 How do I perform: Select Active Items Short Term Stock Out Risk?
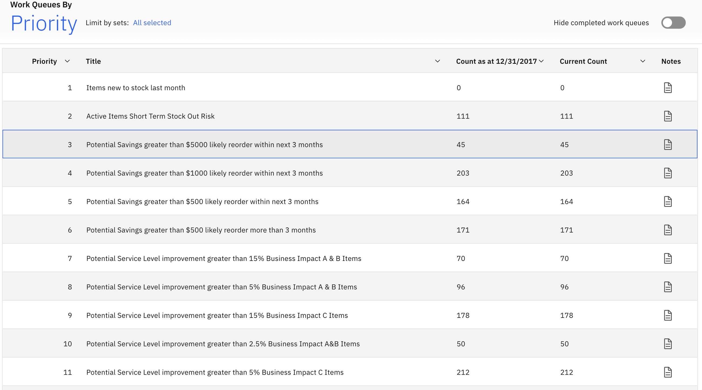(x=150, y=116)
